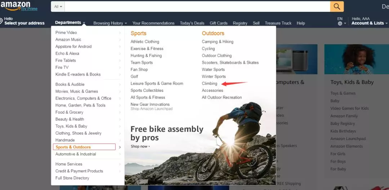Open Camping & Hiking category
Image resolution: width=389 pixels, height=190 pixels.
[218, 42]
